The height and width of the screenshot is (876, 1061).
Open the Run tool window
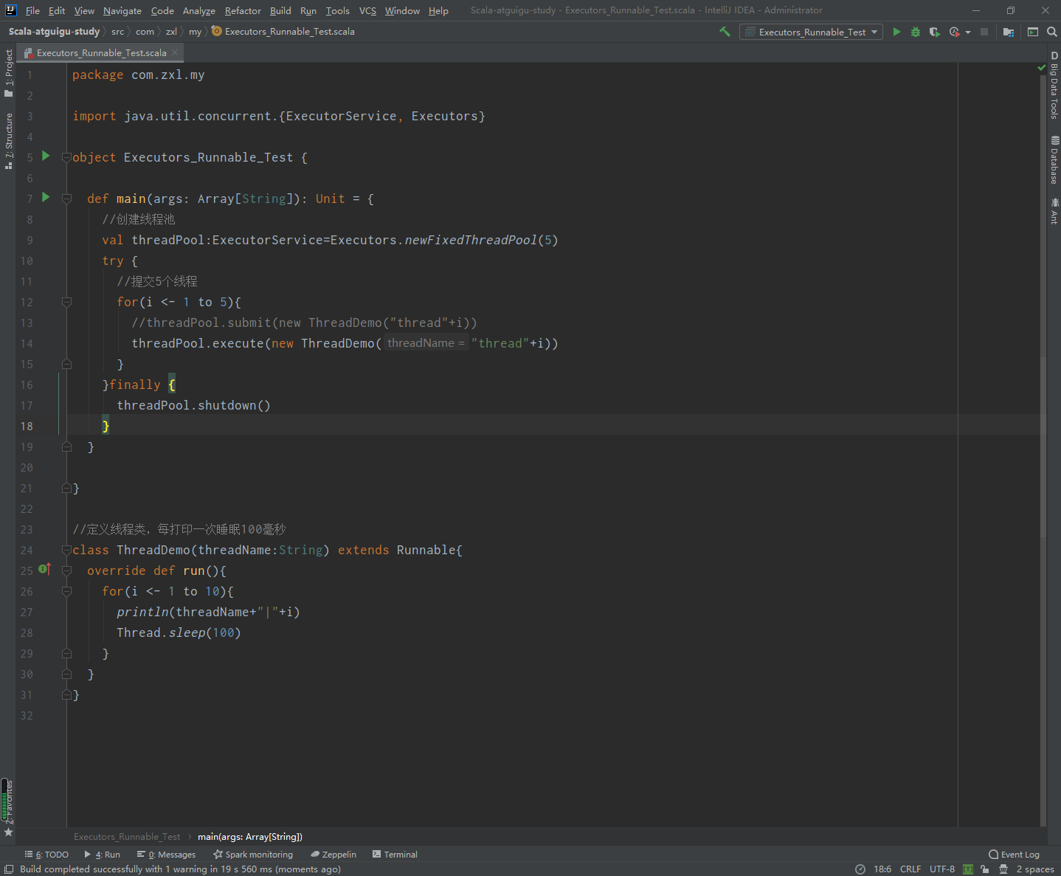[103, 855]
